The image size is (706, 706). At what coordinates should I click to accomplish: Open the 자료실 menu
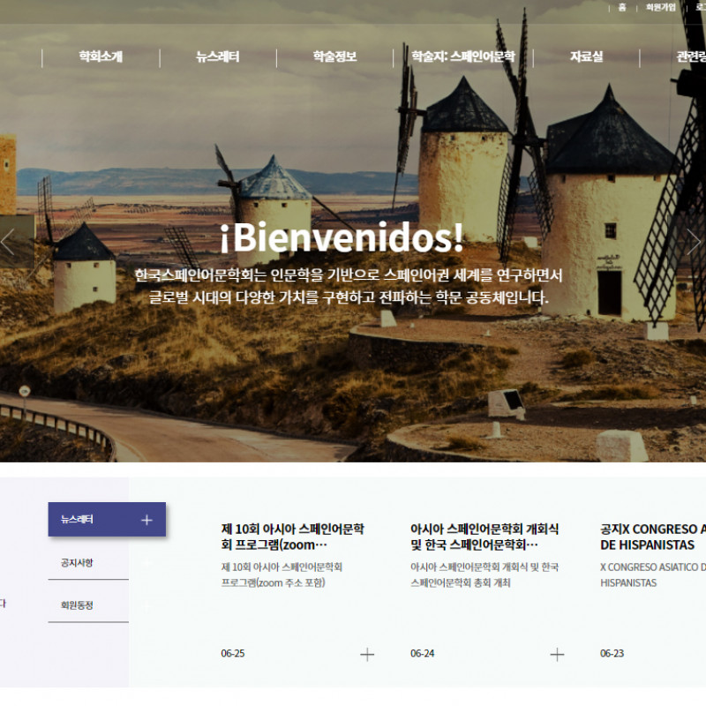tap(586, 57)
